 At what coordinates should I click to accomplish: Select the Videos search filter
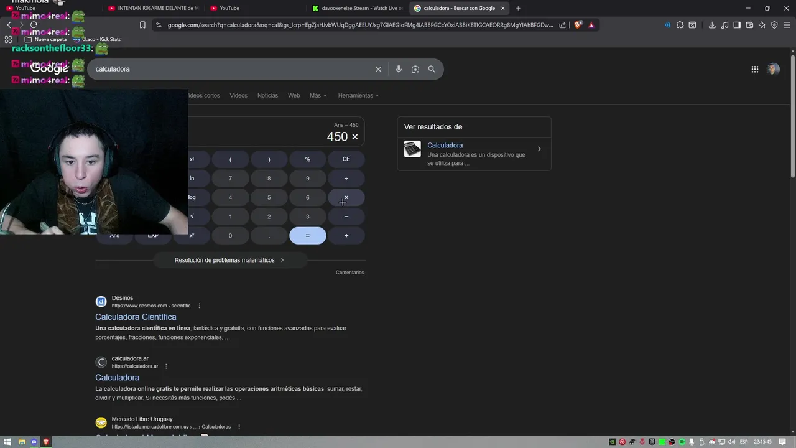pyautogui.click(x=238, y=95)
